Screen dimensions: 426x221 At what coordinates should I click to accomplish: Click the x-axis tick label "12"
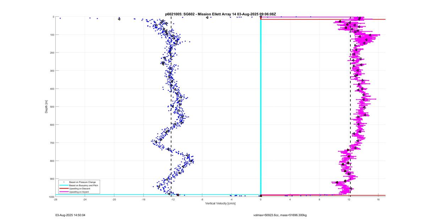click(x=349, y=200)
